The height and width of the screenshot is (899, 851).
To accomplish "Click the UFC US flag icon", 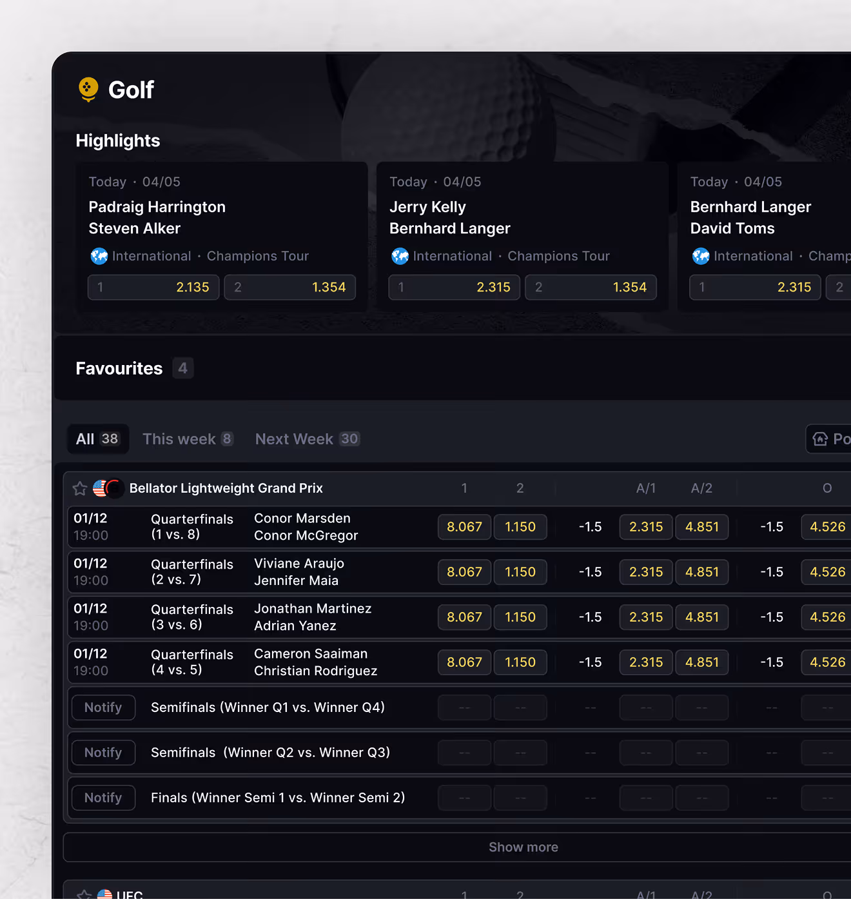I will tap(104, 894).
